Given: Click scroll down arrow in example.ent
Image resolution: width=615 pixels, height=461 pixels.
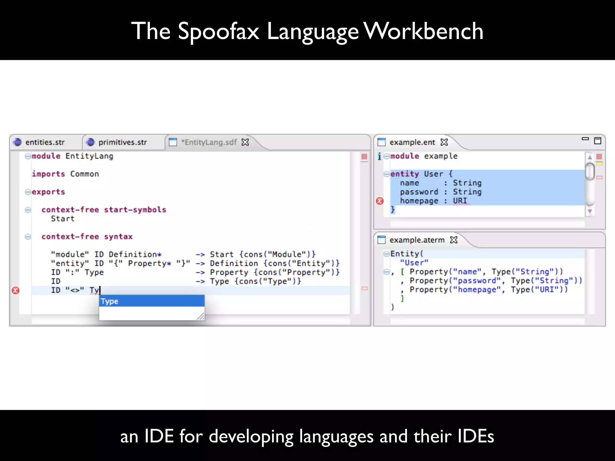Looking at the screenshot, I should pyautogui.click(x=589, y=212).
